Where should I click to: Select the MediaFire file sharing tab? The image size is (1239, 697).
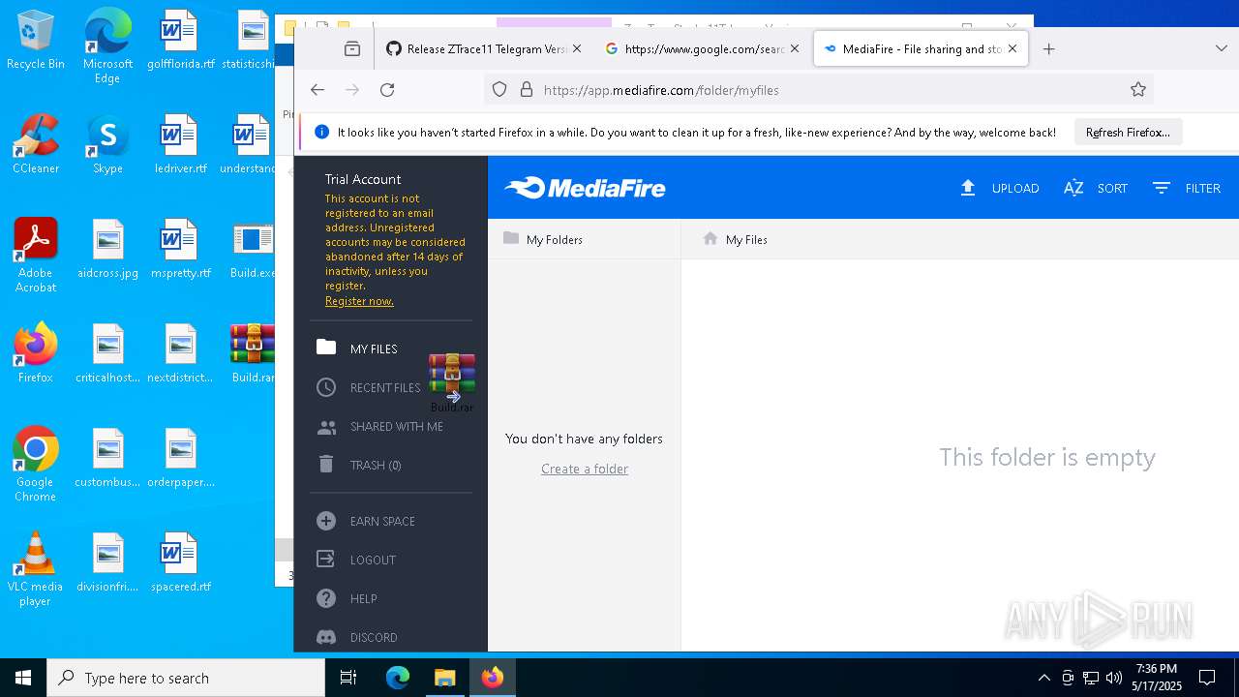[x=920, y=48]
